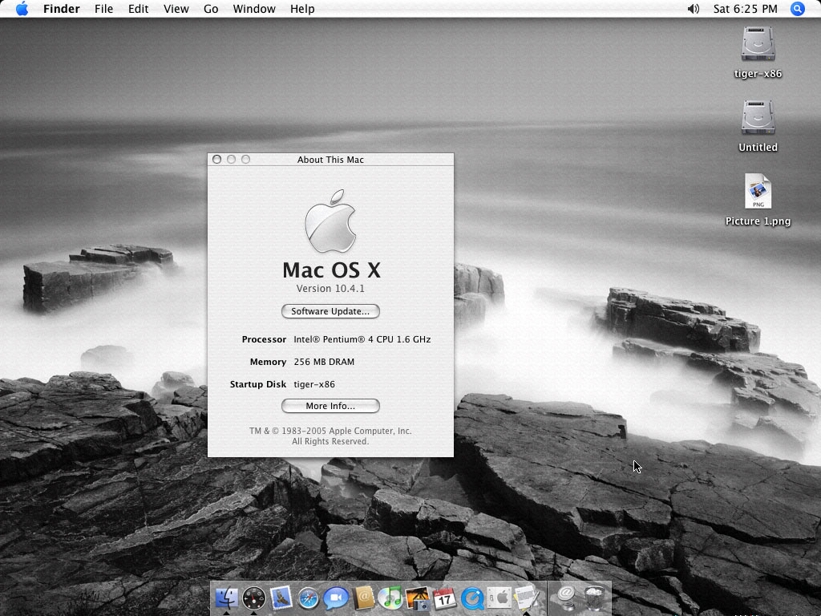821x616 pixels.
Task: Open Address Book in the dock
Action: (x=363, y=598)
